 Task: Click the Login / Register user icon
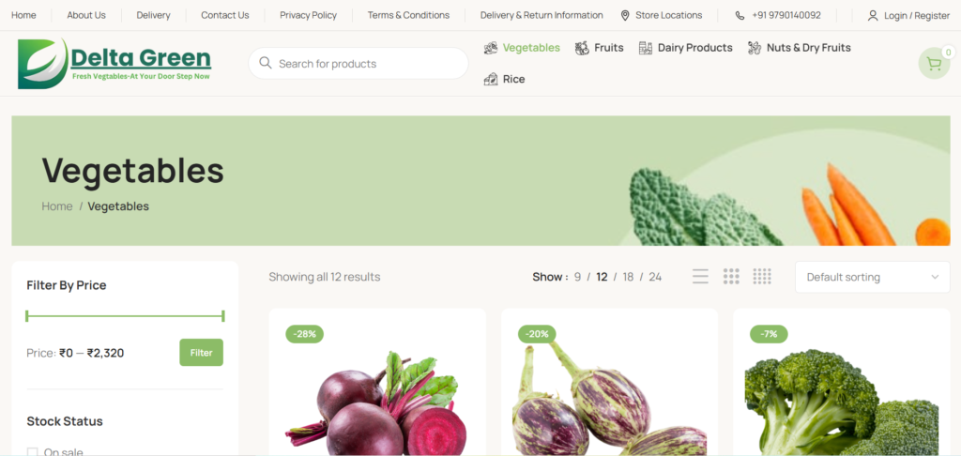point(873,15)
